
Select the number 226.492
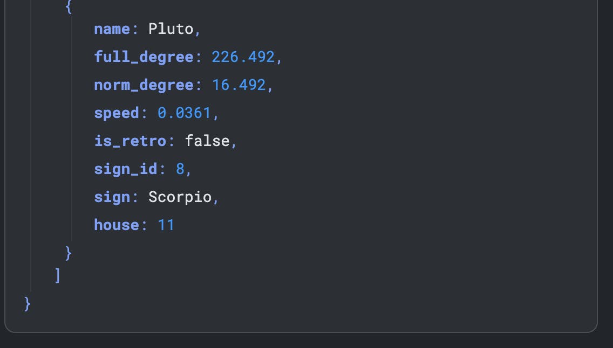point(243,57)
